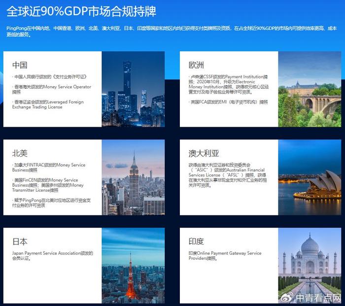Select the 印度 card heading
Image resolution: width=345 pixels, height=306 pixels.
196,241
